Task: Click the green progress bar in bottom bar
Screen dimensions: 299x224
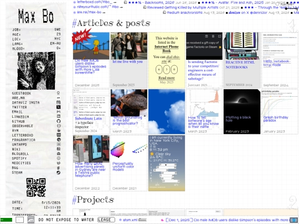Action: coord(6,220)
